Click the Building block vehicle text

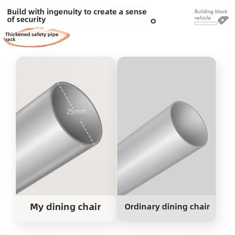[211, 15]
